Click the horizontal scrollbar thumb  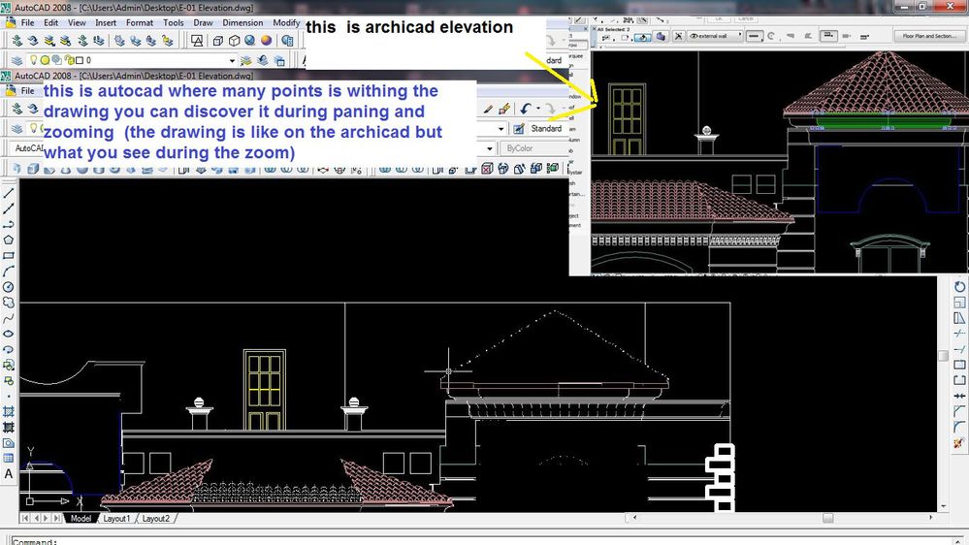click(x=827, y=518)
